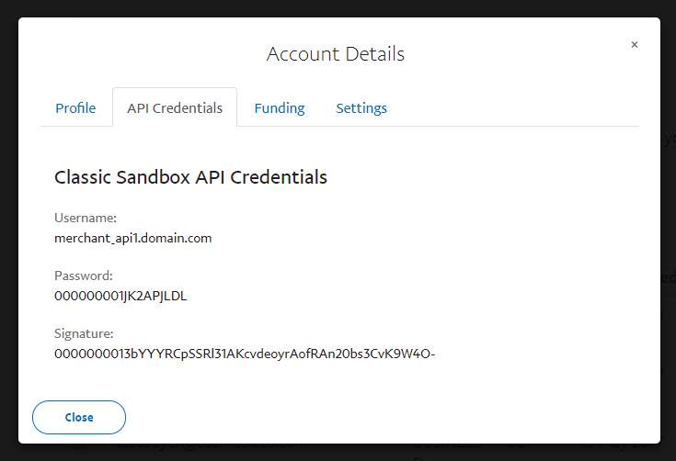Click the password value ending in JLDL

click(x=121, y=296)
